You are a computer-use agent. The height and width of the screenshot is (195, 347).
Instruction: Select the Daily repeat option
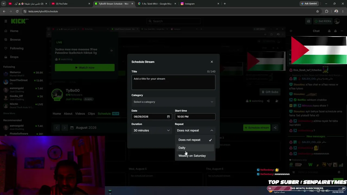pyautogui.click(x=195, y=148)
